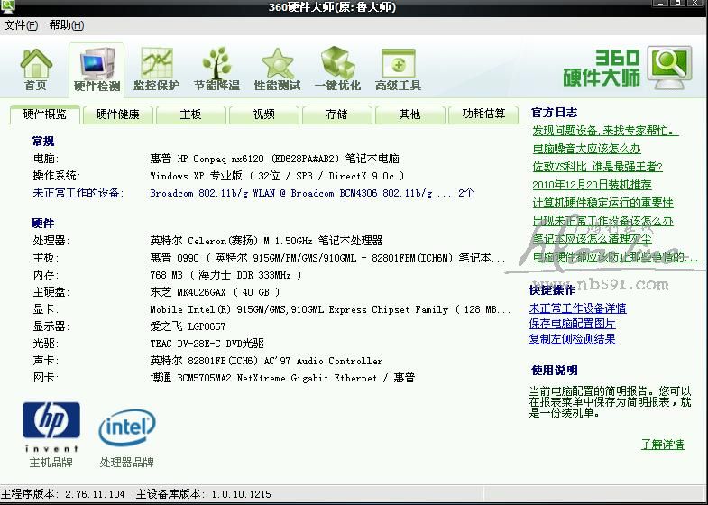708x505 pixels.
Task: Click the HP 主机品牌 logo
Action: pyautogui.click(x=51, y=427)
